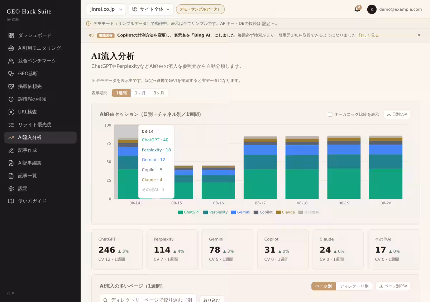Select the 3ヶ月 period tab
Screen dimensions: 430x302
pyautogui.click(x=159, y=93)
